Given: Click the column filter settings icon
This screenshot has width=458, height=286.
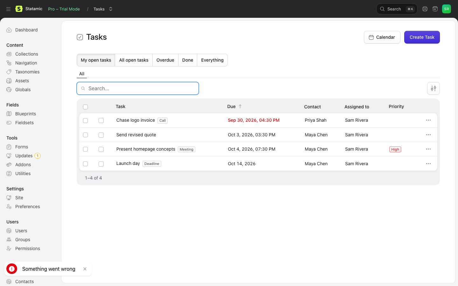Looking at the screenshot, I should pos(434,88).
